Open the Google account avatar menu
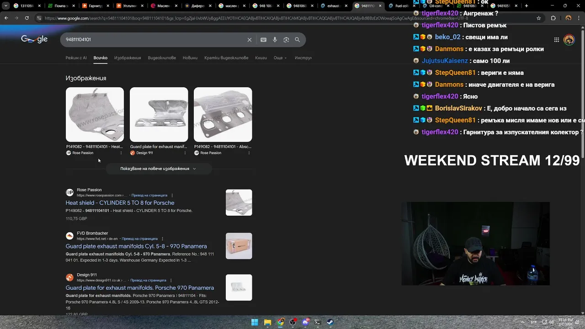 click(569, 40)
